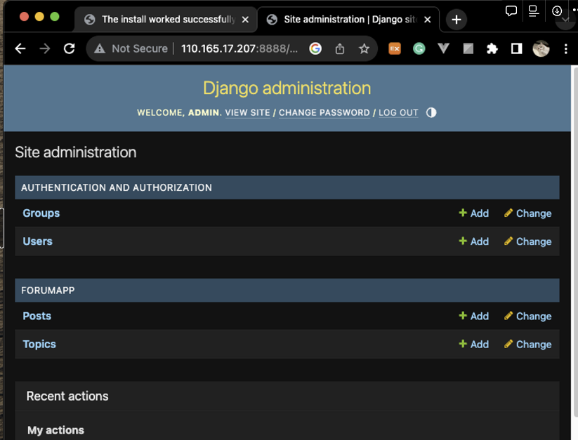Click the gray square extension icon
This screenshot has width=578, height=440.
(x=468, y=48)
